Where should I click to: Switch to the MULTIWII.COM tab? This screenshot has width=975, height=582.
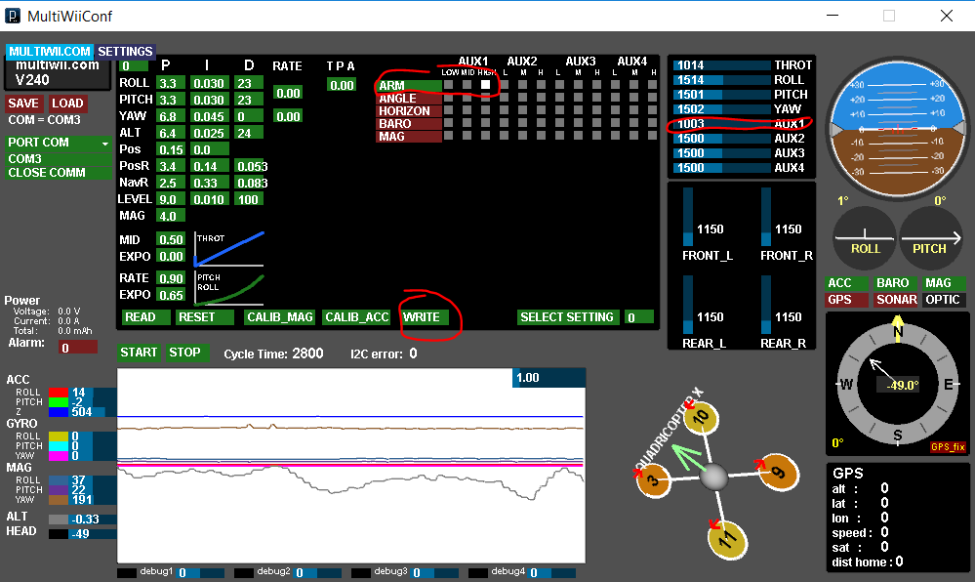[x=50, y=52]
